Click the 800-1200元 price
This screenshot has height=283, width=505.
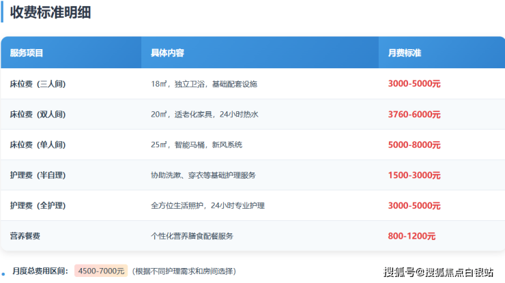point(412,236)
